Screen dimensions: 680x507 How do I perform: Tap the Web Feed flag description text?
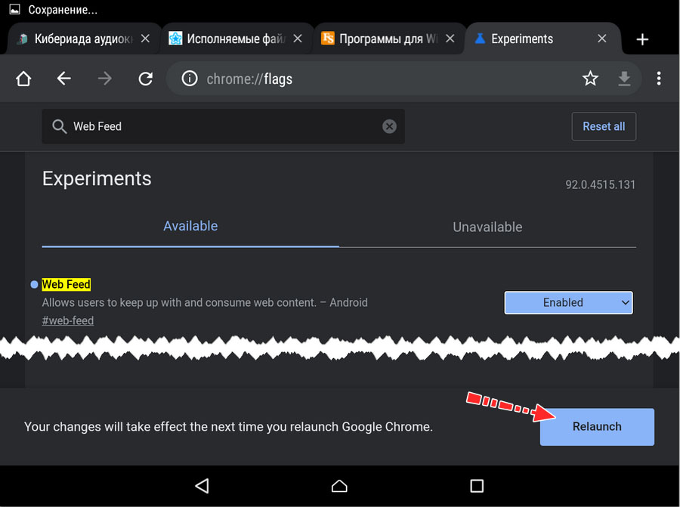(x=205, y=302)
